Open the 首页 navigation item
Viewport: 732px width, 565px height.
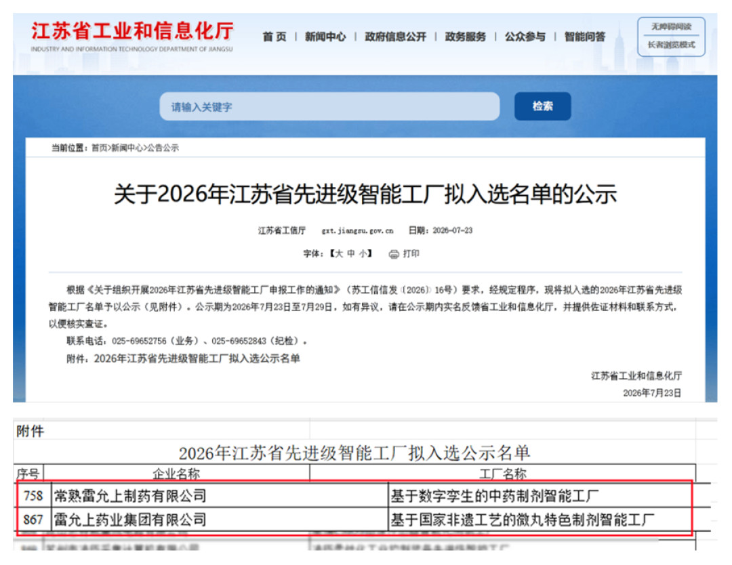click(274, 37)
